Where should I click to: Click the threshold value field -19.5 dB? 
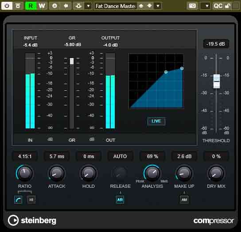pos(216,44)
